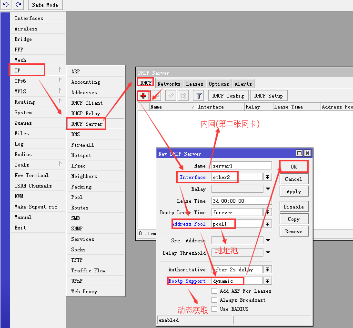Switch to the DHCP tab

(146, 83)
